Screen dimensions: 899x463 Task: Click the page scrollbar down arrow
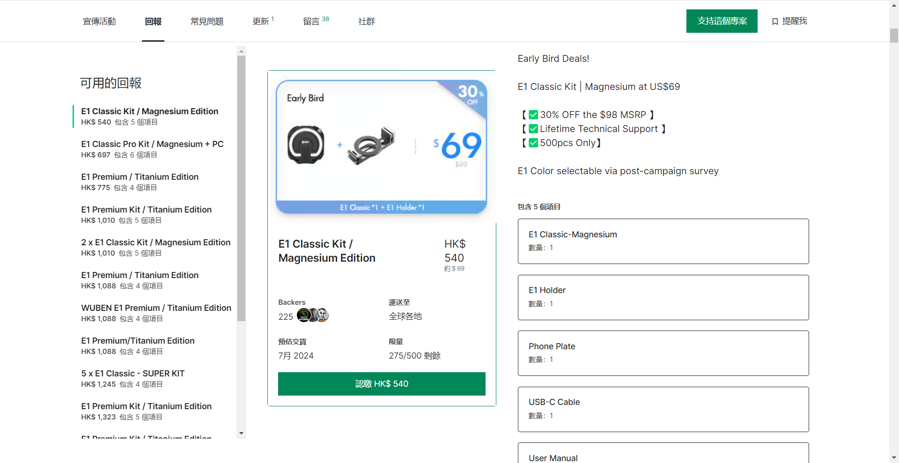894,458
